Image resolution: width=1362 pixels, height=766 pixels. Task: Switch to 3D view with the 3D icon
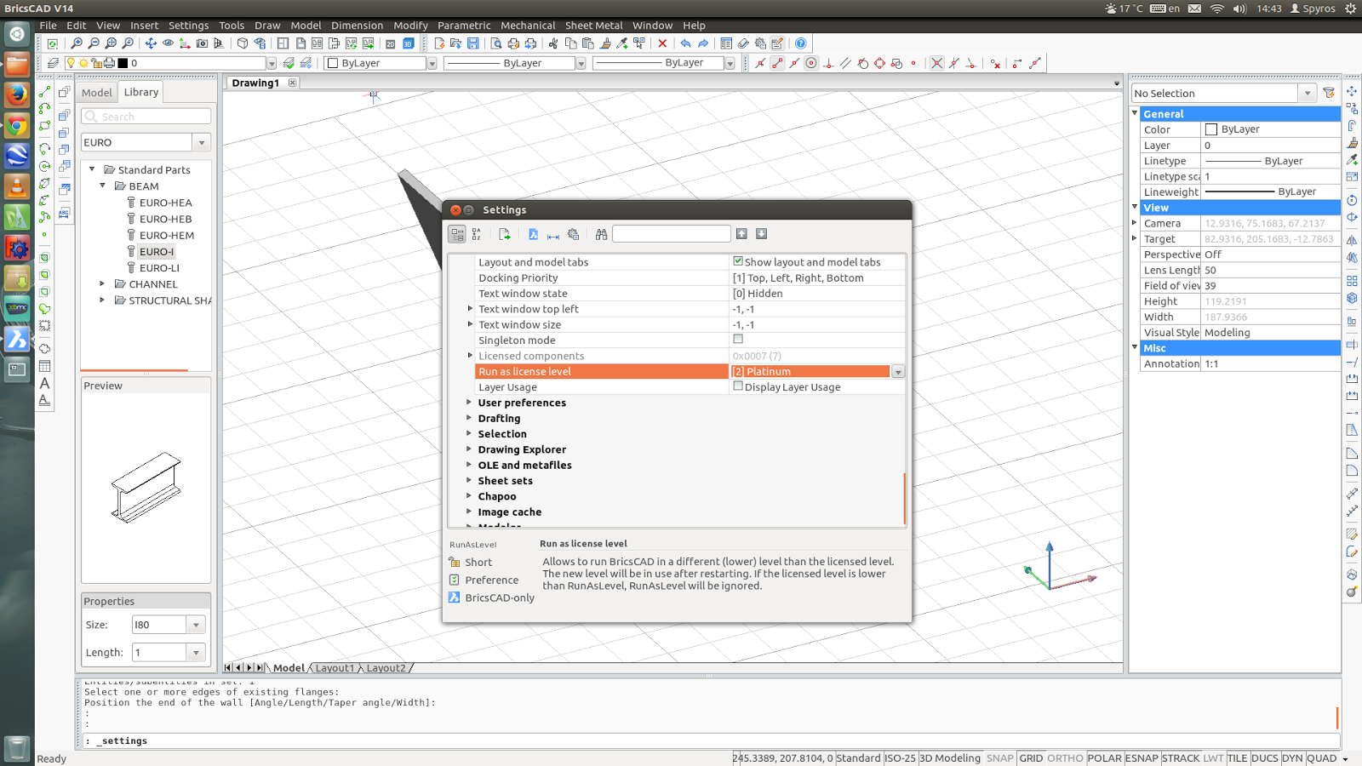click(408, 43)
